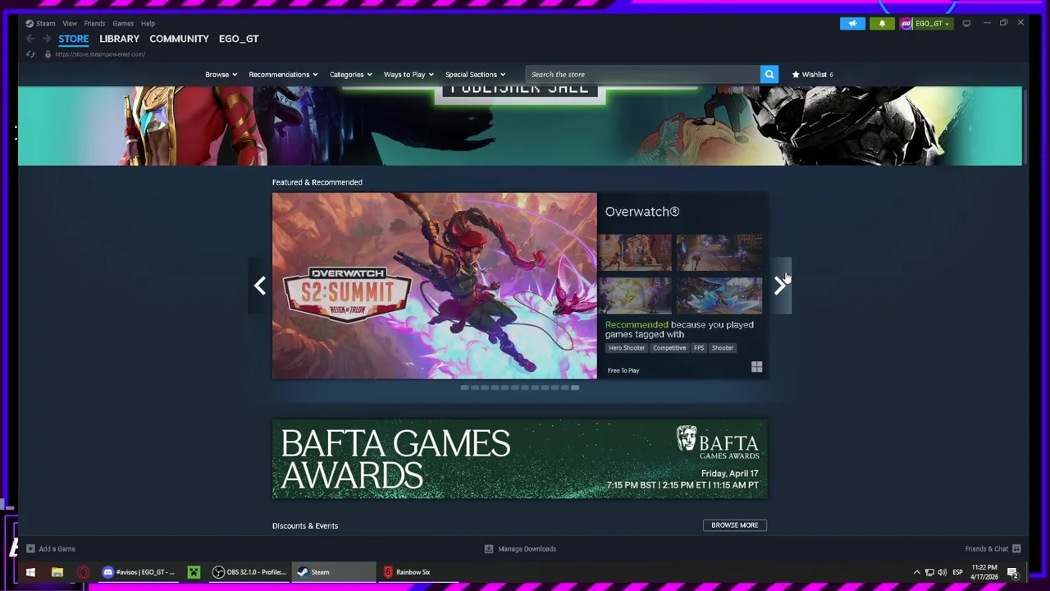Show hidden system tray icons
Screen dimensions: 1050x591
coord(916,572)
